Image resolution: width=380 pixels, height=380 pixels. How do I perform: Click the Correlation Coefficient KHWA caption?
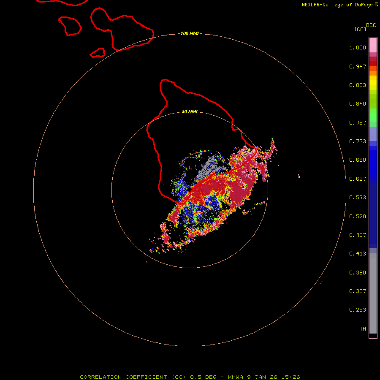(190, 377)
